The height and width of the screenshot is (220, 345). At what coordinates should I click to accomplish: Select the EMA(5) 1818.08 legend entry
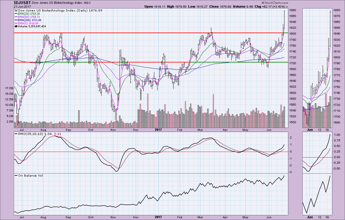coord(28,23)
